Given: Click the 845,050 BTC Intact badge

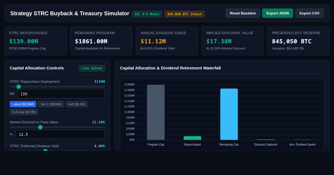Looking at the screenshot, I should pos(185,14).
